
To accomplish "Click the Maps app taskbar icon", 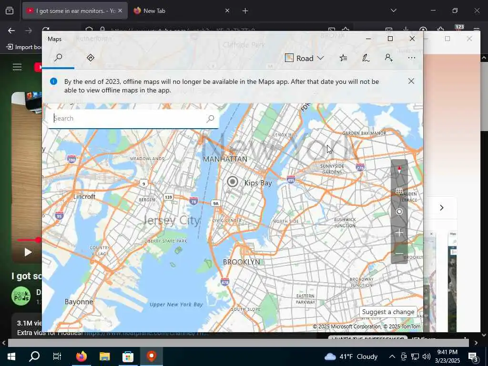I will [152, 356].
